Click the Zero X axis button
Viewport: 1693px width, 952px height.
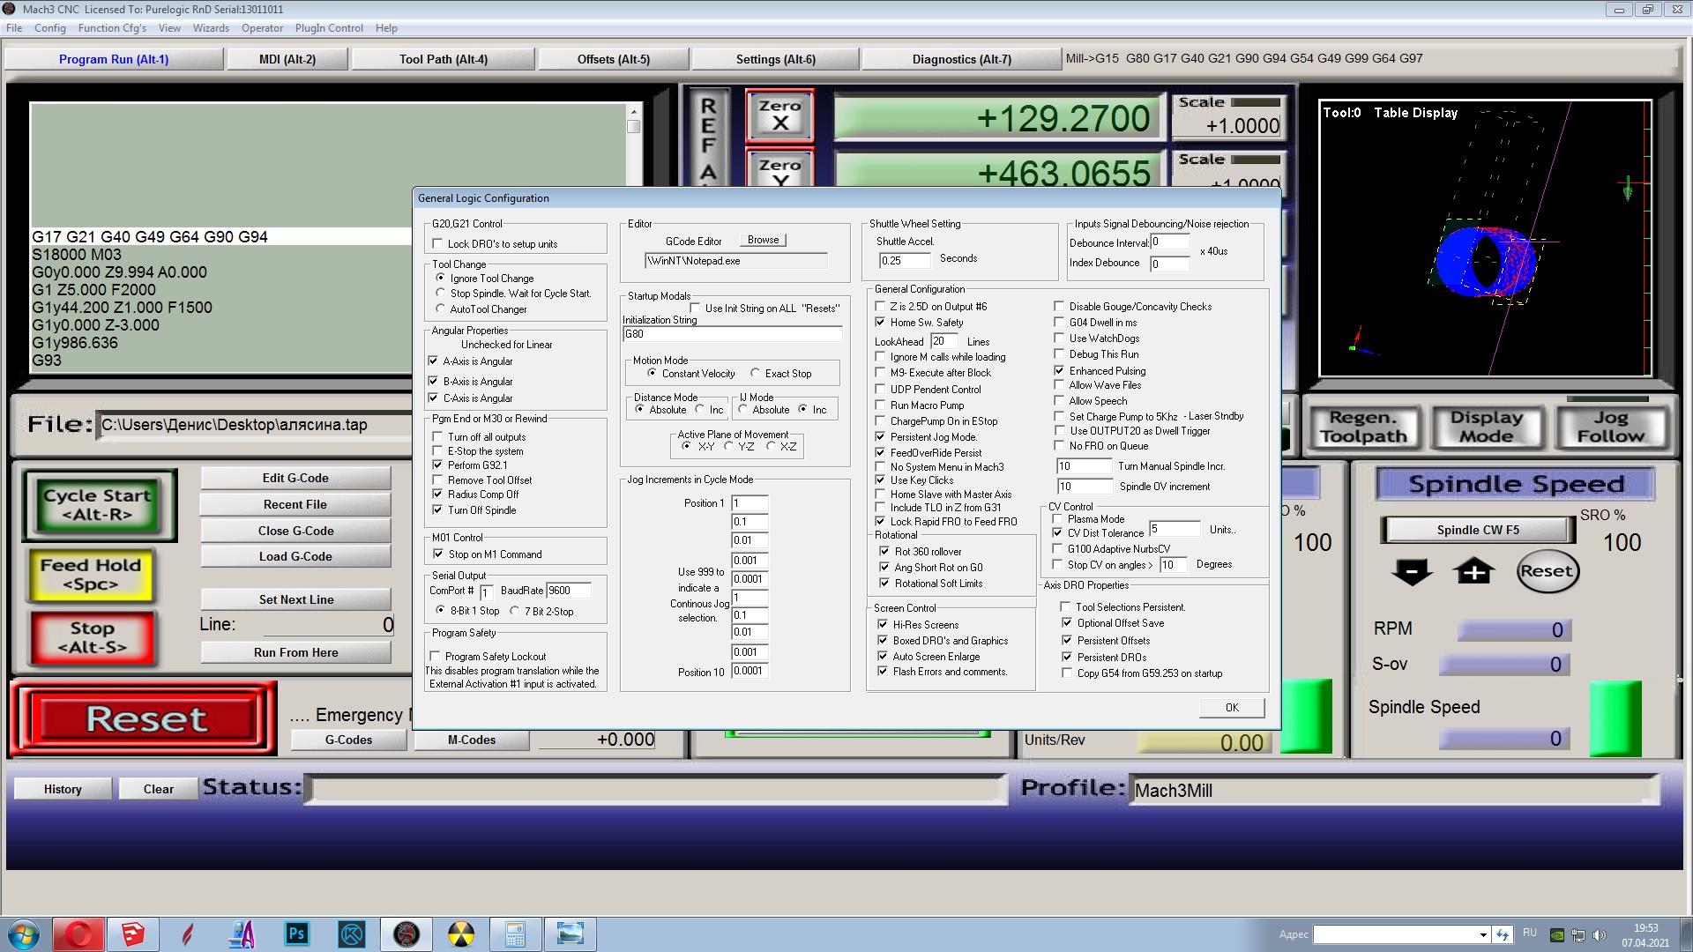(x=779, y=115)
